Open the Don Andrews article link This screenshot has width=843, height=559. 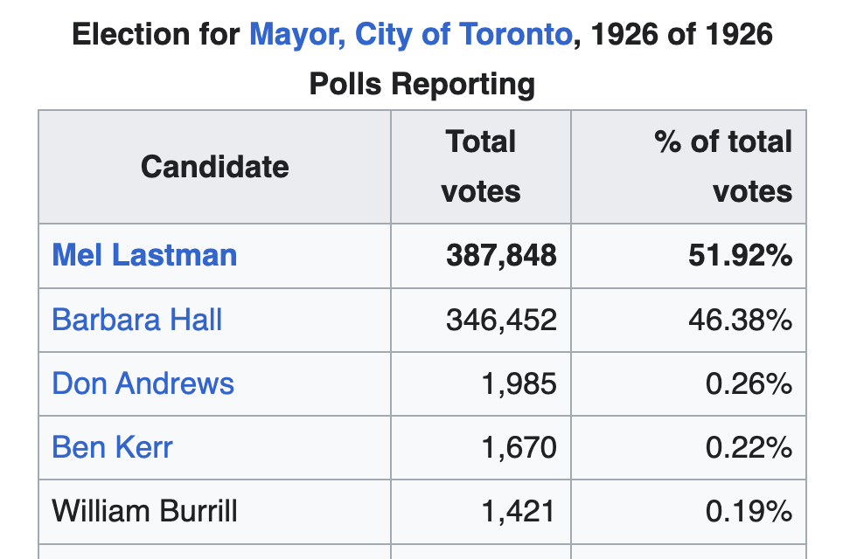(143, 383)
